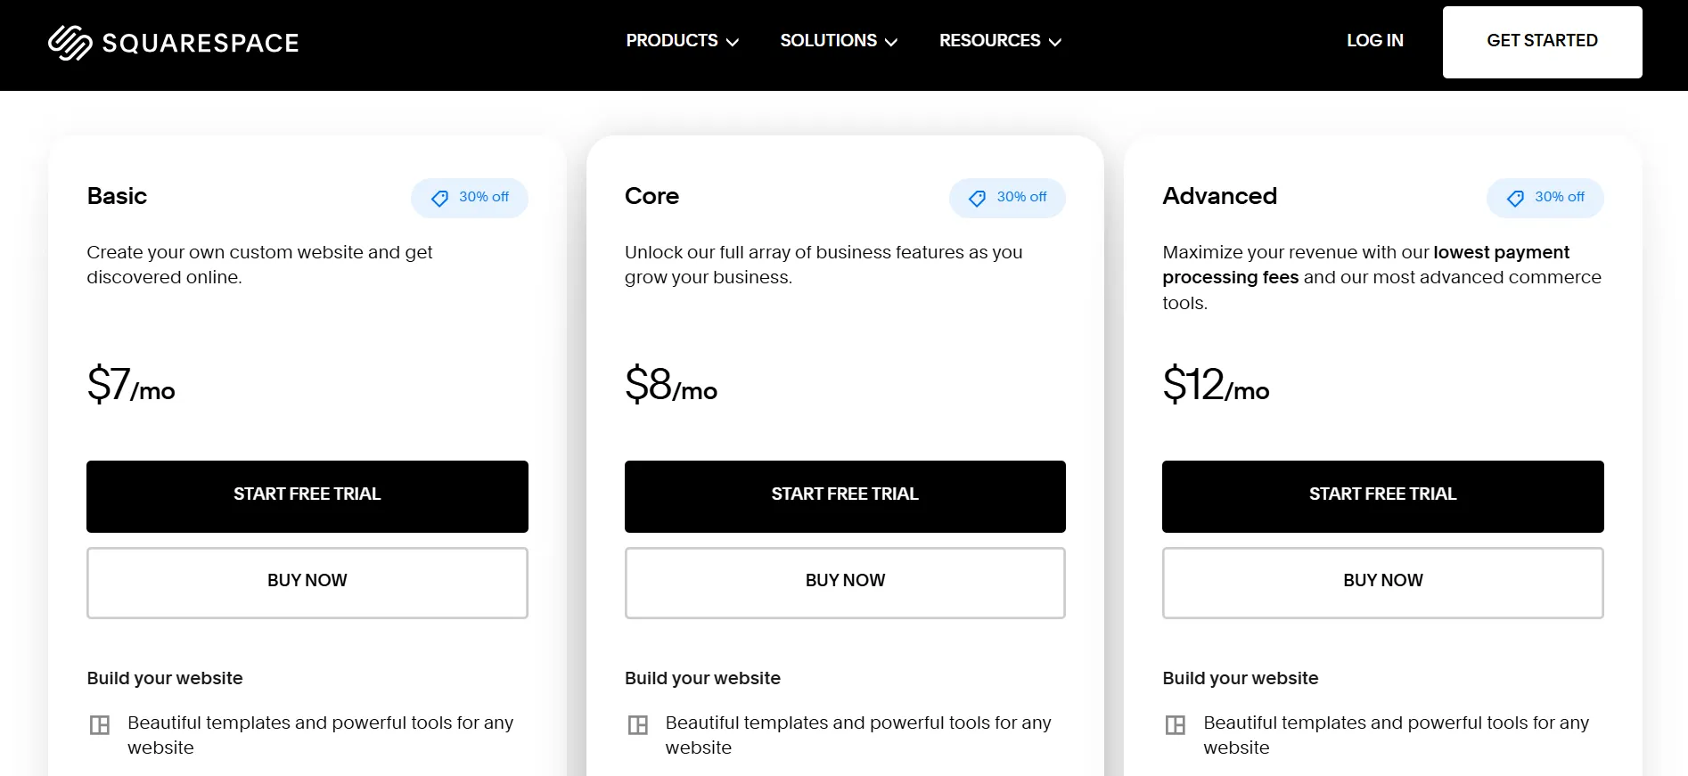
Task: Click the $12/mo price
Action: pyautogui.click(x=1216, y=385)
